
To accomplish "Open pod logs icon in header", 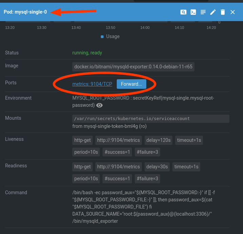I will pyautogui.click(x=203, y=12).
